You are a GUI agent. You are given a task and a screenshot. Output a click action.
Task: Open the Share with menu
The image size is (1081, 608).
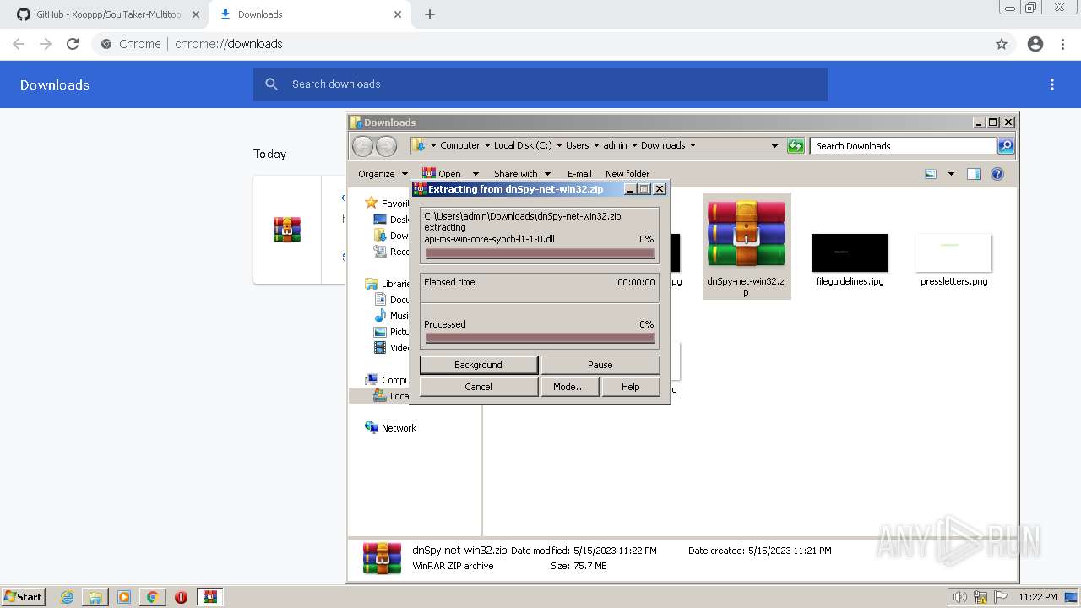click(x=522, y=174)
